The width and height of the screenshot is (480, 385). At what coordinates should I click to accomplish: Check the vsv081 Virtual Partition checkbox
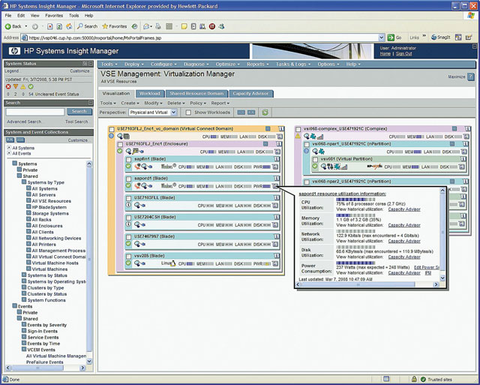click(x=315, y=159)
